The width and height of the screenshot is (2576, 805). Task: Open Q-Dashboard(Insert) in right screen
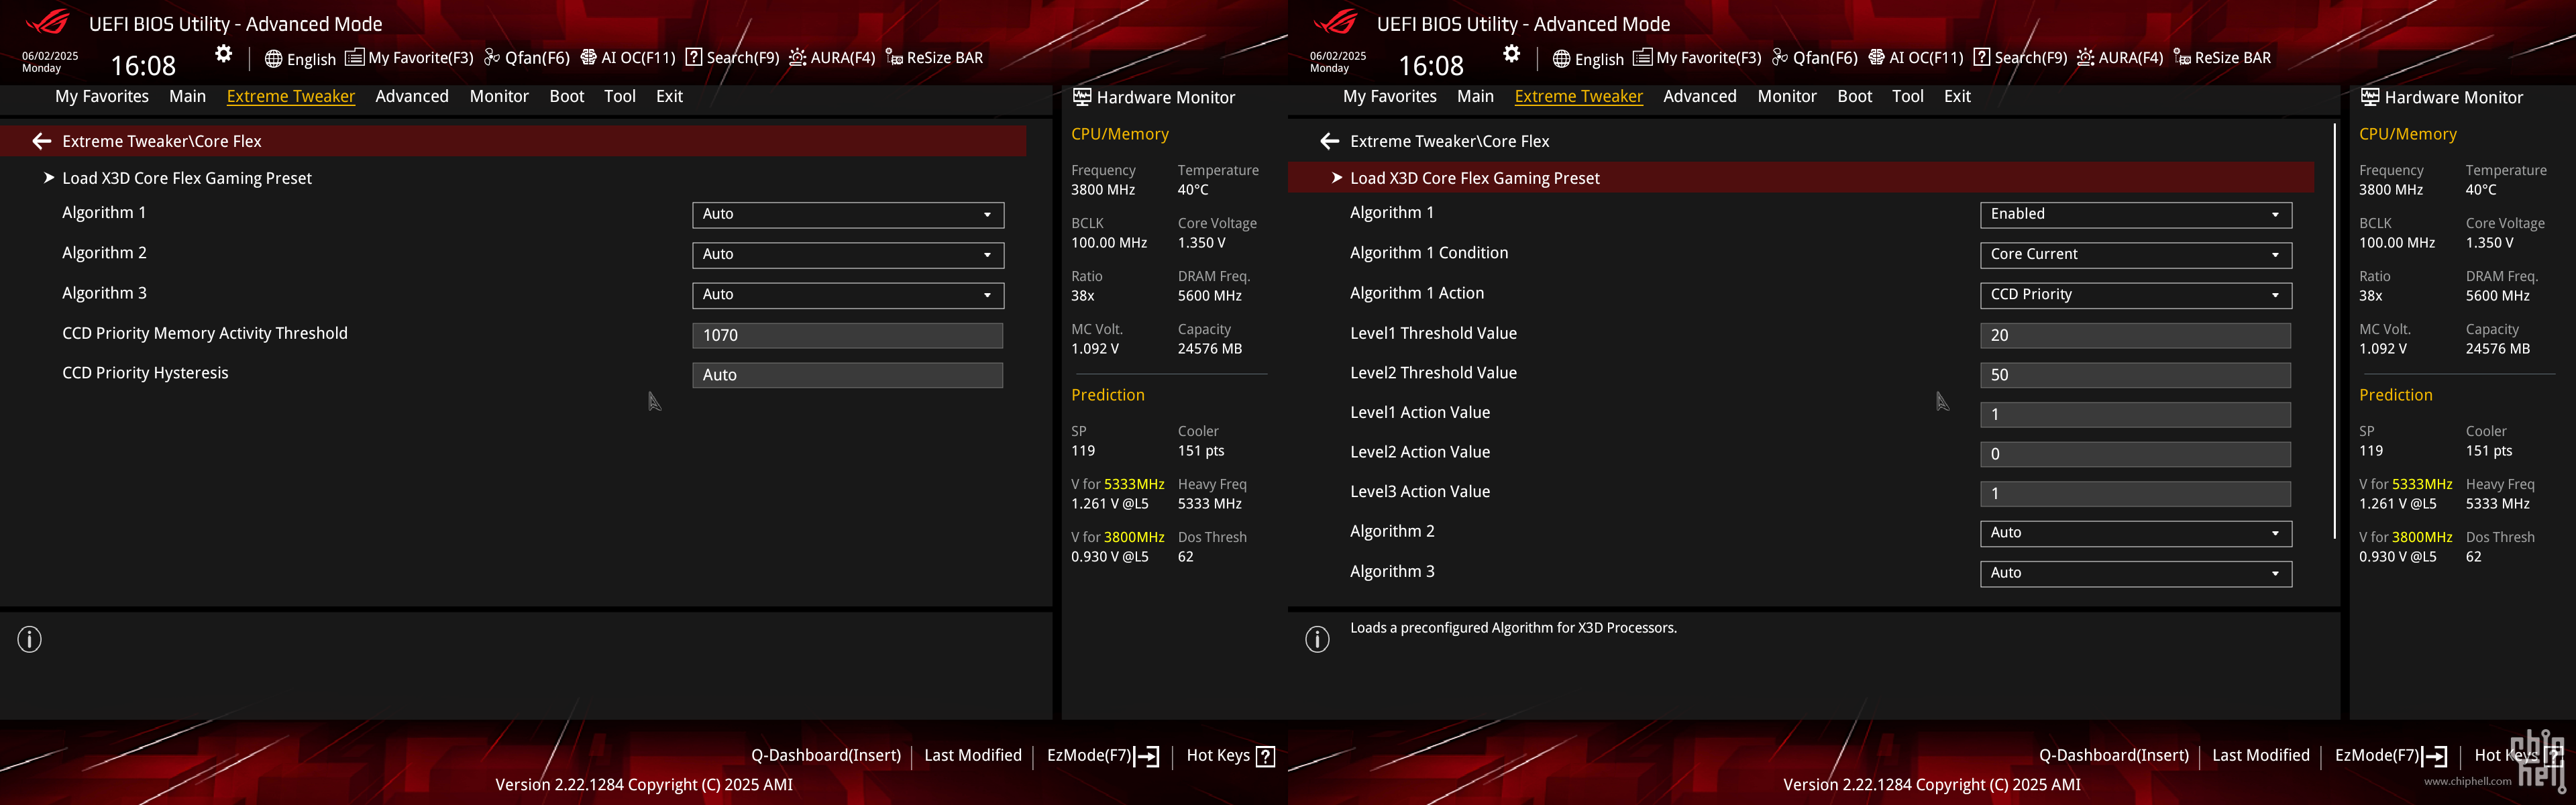2114,756
